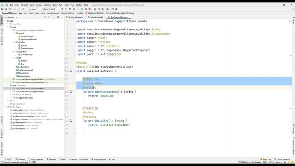Click the status bar tool window toggle icon
295x166 pixels.
point(2,162)
